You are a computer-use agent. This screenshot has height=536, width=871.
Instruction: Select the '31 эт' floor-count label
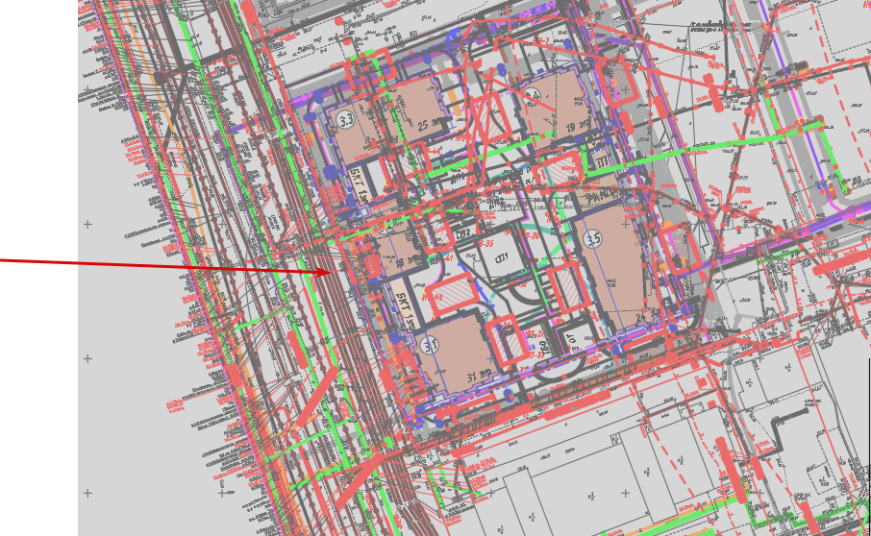(479, 376)
